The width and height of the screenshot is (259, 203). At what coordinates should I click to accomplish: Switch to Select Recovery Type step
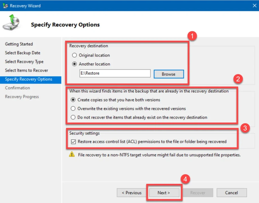click(x=24, y=62)
